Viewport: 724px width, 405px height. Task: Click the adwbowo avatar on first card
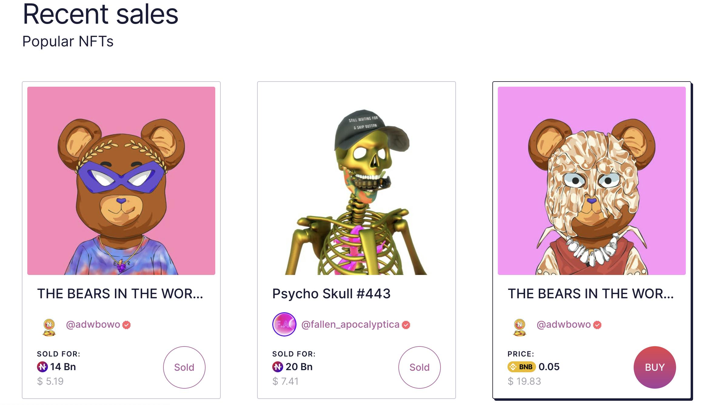click(49, 327)
